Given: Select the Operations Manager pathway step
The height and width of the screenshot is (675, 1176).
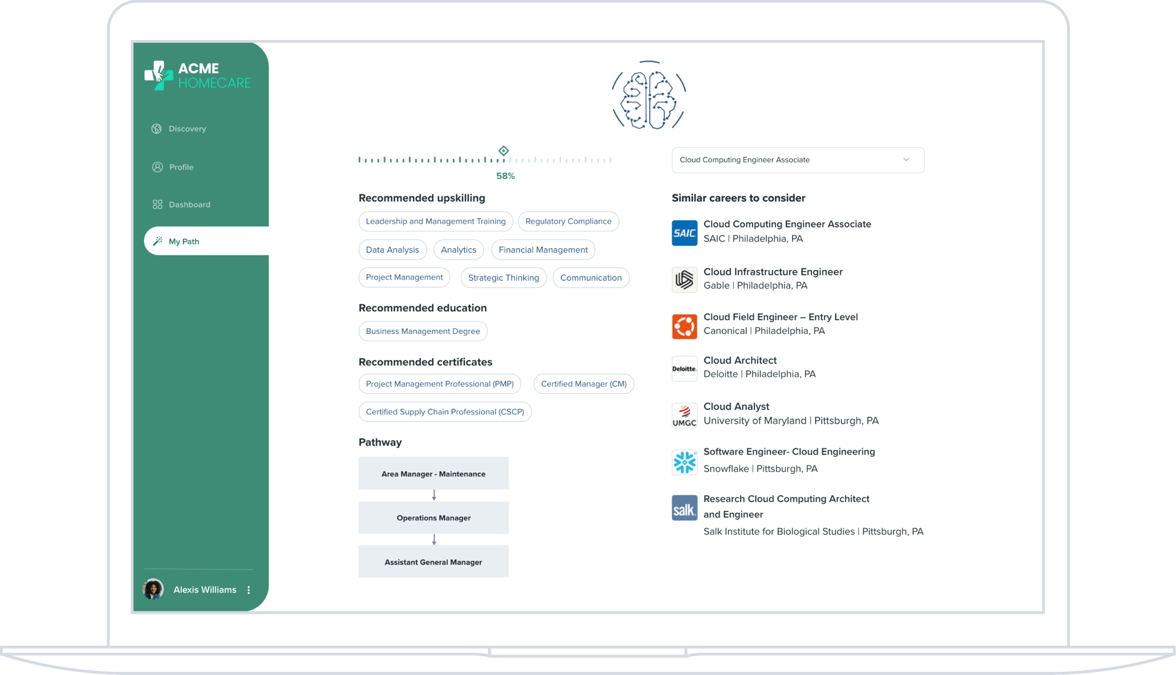Looking at the screenshot, I should pyautogui.click(x=433, y=517).
